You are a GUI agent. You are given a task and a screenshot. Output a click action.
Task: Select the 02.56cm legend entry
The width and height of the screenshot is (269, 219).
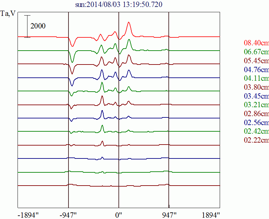[x=256, y=122]
